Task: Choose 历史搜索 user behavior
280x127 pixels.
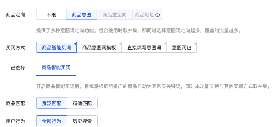Action: [x=82, y=121]
